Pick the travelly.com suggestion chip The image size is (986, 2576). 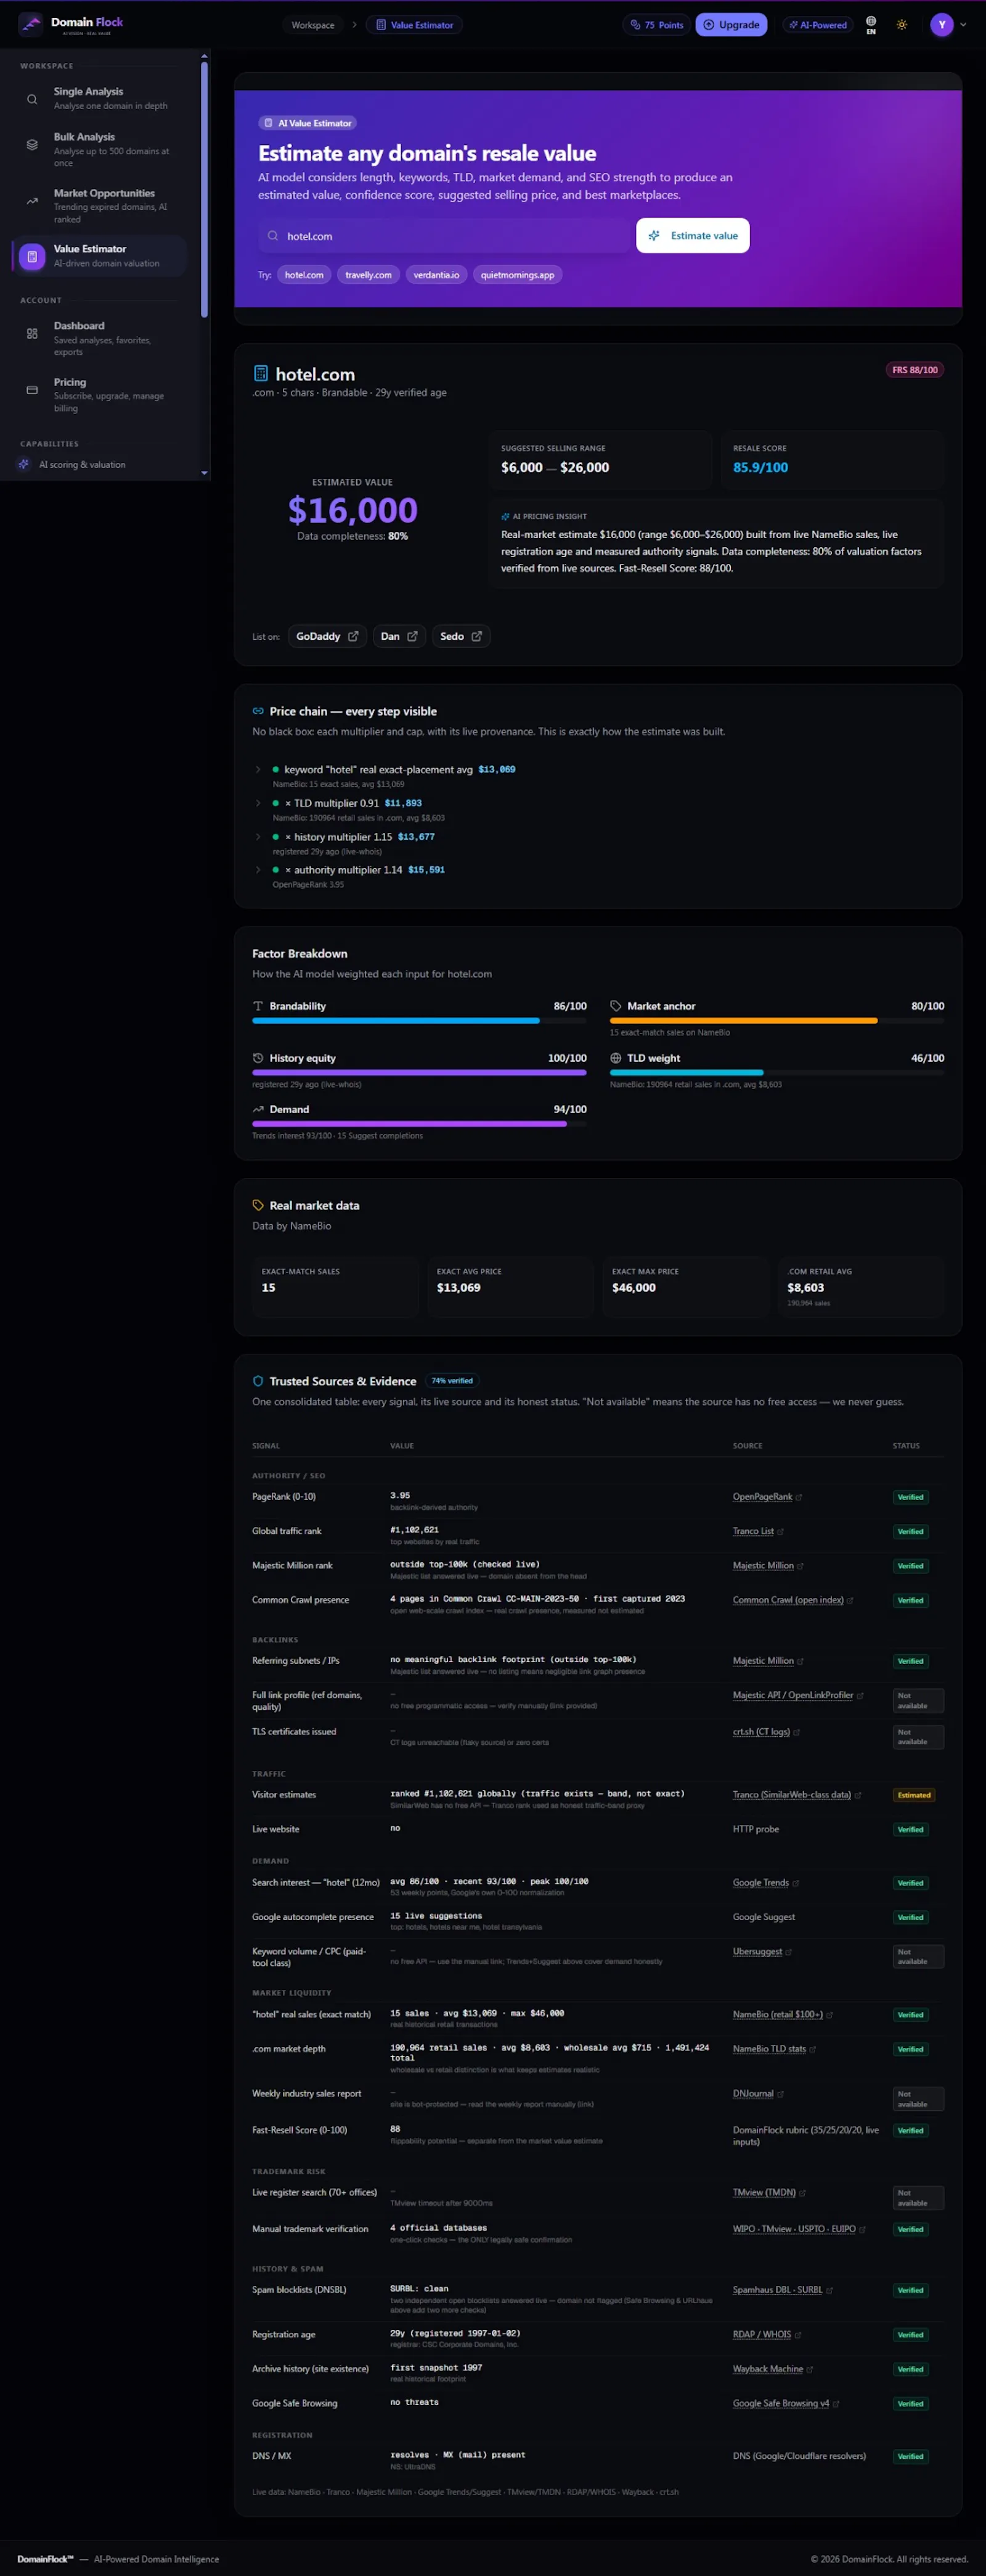pos(369,275)
